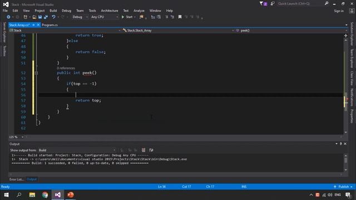Select the Output tab at bottom
Viewport: 356px width, 200px height.
(32, 179)
